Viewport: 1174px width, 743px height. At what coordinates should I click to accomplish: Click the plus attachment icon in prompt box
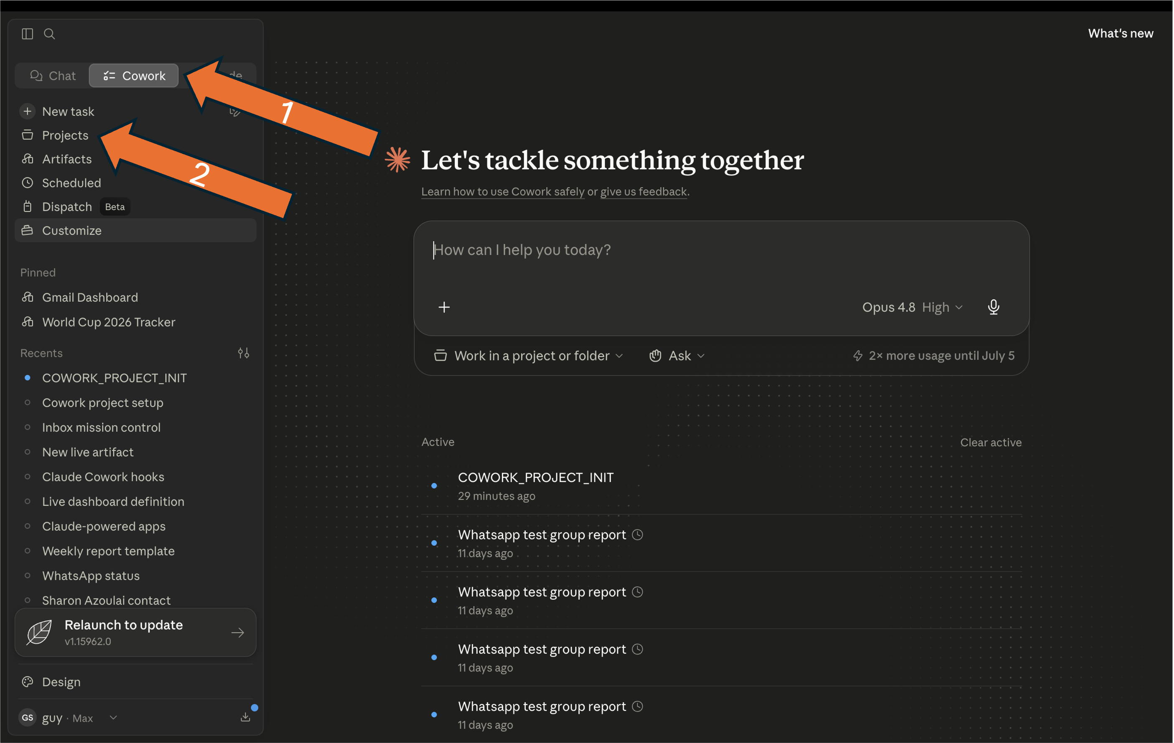click(444, 307)
